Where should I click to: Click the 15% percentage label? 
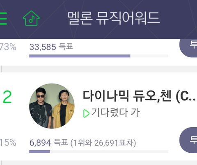coord(8,142)
